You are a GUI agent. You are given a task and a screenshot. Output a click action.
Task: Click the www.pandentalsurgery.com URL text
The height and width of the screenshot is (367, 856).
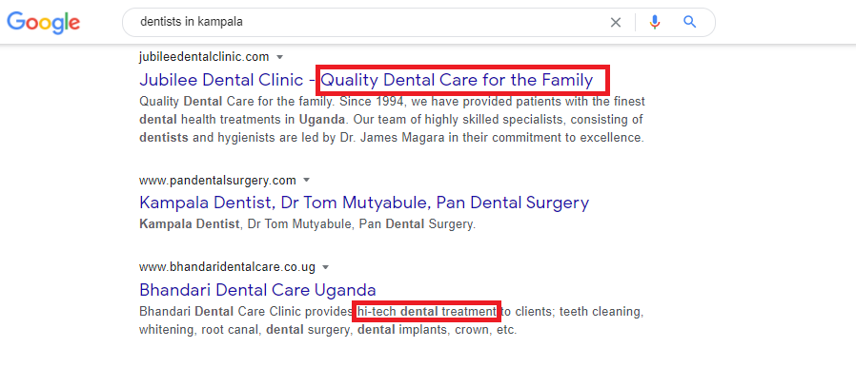coord(217,180)
